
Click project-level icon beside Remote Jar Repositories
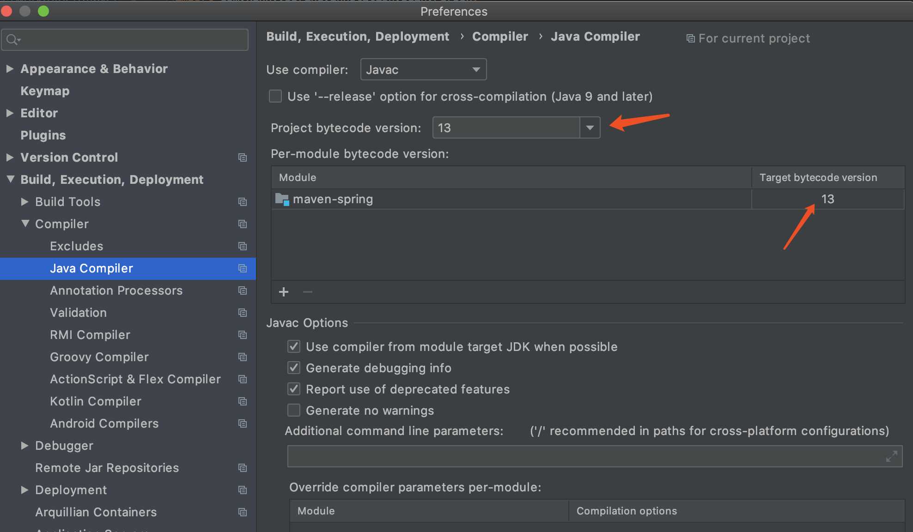(x=243, y=468)
